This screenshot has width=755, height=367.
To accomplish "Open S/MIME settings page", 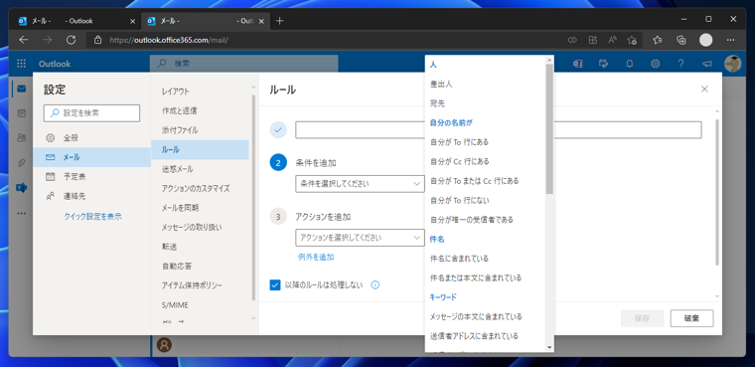I will click(x=200, y=304).
